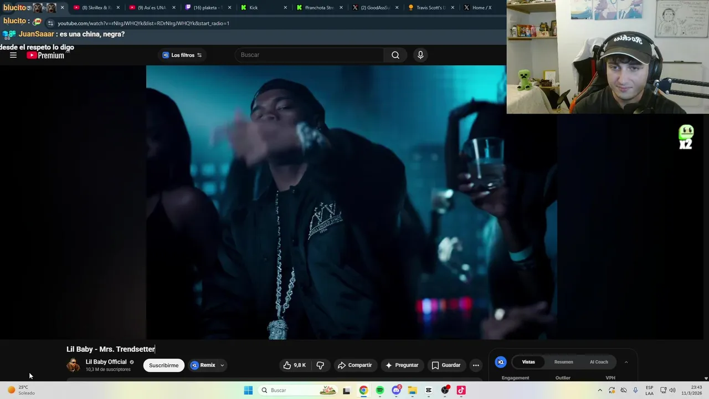
Task: Click the green X2 overlay badge
Action: coord(686,137)
